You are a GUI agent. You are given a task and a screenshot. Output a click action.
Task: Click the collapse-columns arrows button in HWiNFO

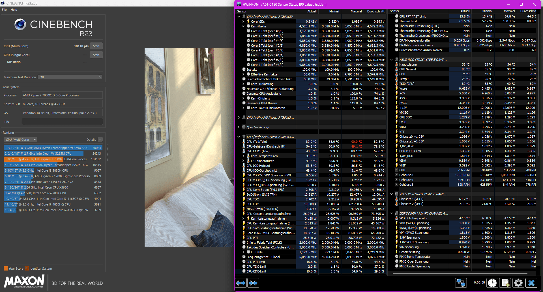[253, 283]
